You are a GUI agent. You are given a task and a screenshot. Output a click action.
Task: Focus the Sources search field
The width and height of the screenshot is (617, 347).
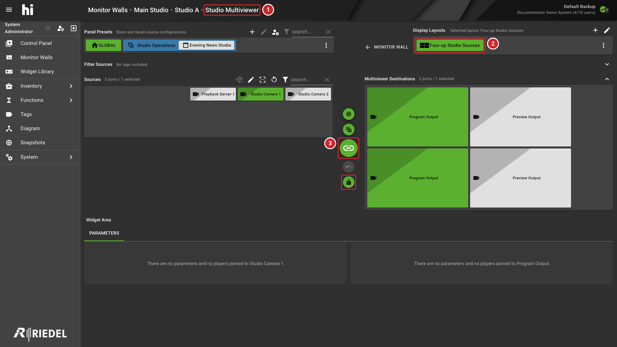click(306, 79)
